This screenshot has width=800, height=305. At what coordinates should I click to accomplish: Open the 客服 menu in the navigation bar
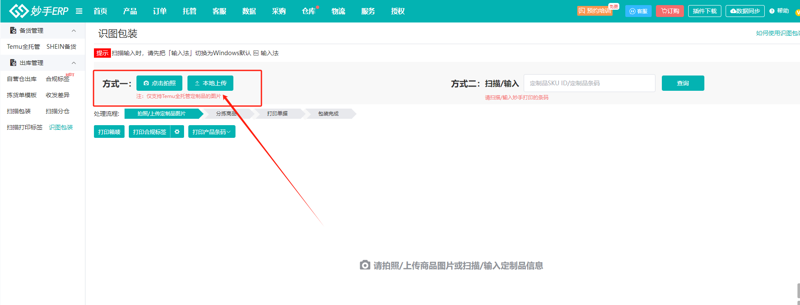(219, 11)
